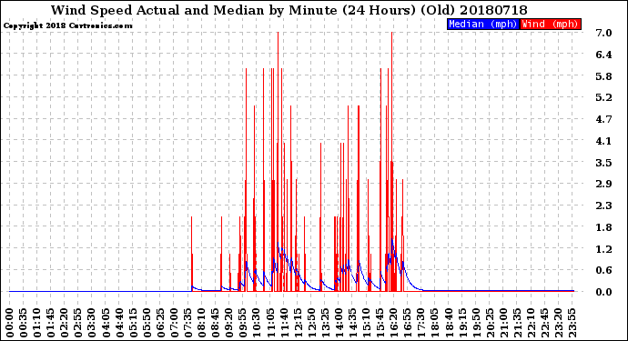Screen dimensions: 628x341
Task: Click the 7.0 y-axis label
Action: point(603,33)
